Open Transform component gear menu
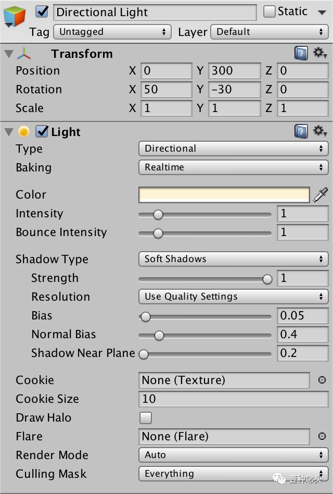 (x=319, y=53)
